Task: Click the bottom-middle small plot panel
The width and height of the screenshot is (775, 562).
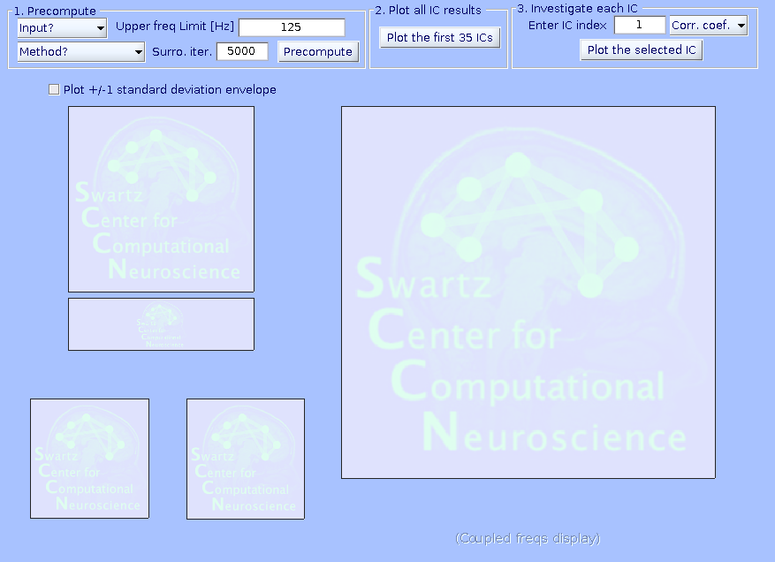Action: pyautogui.click(x=246, y=459)
